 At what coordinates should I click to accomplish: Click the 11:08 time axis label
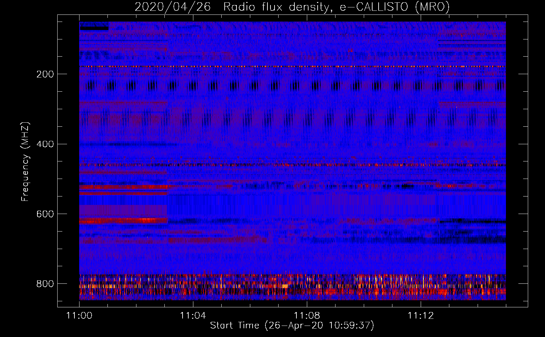(307, 316)
